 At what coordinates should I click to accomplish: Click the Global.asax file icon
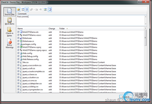click(21, 38)
